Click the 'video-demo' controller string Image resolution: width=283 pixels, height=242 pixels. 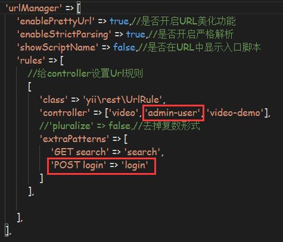coord(235,113)
